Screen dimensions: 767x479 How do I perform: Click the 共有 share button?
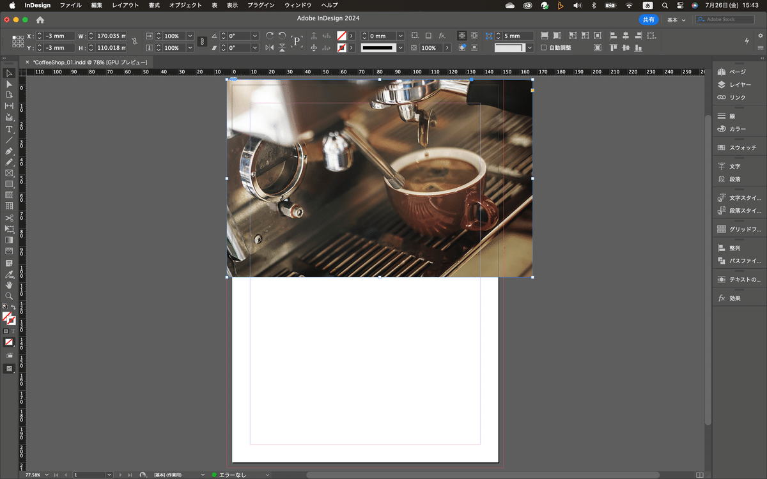point(649,20)
